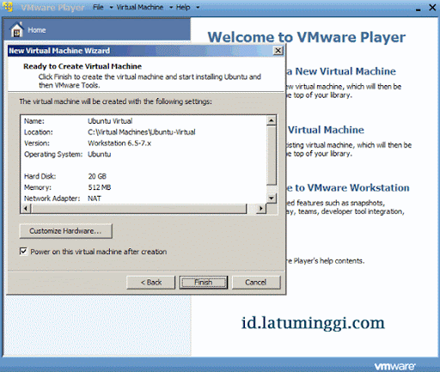Go back with the < Back button
Viewport: 440px width, 372px height.
coord(151,283)
